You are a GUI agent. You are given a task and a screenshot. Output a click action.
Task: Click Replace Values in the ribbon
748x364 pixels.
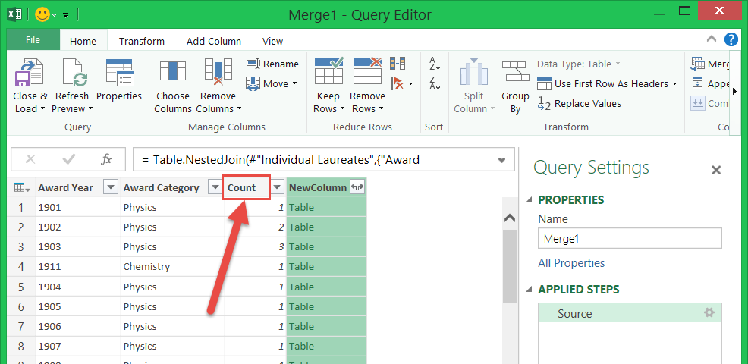(587, 104)
